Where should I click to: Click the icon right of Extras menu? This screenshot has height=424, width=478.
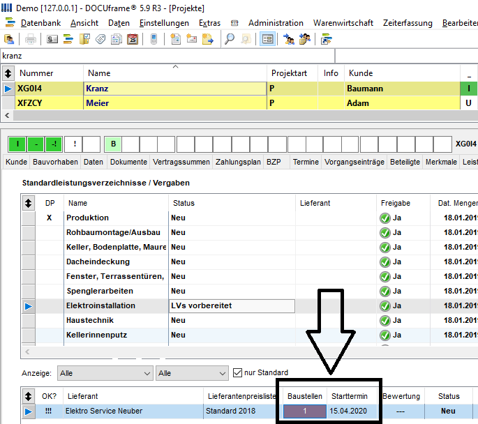(x=234, y=23)
